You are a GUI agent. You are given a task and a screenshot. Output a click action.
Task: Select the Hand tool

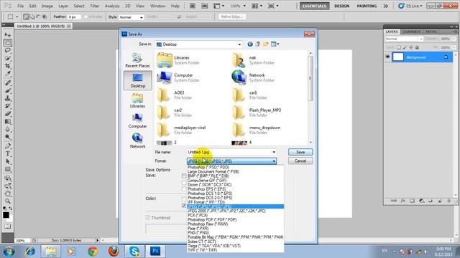pyautogui.click(x=8, y=193)
